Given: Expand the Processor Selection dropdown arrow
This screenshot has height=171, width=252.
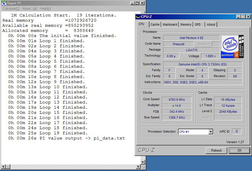Looking at the screenshot, I should pos(211,132).
